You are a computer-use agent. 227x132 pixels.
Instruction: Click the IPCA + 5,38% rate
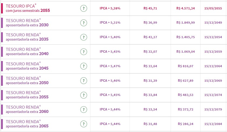[x=110, y=8]
